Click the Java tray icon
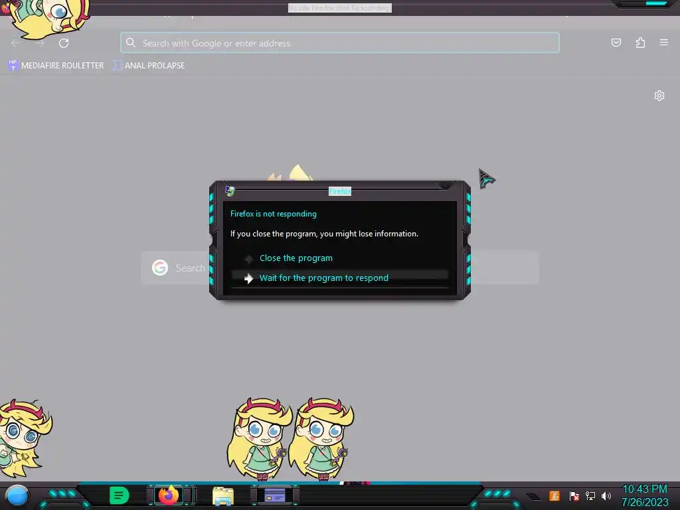This screenshot has width=680, height=510. (554, 495)
